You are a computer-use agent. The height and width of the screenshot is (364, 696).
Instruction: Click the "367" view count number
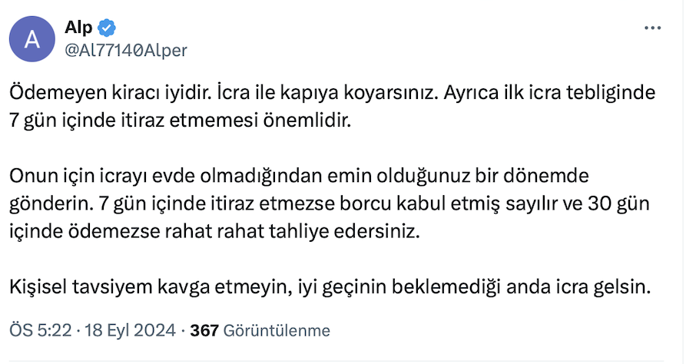(204, 330)
